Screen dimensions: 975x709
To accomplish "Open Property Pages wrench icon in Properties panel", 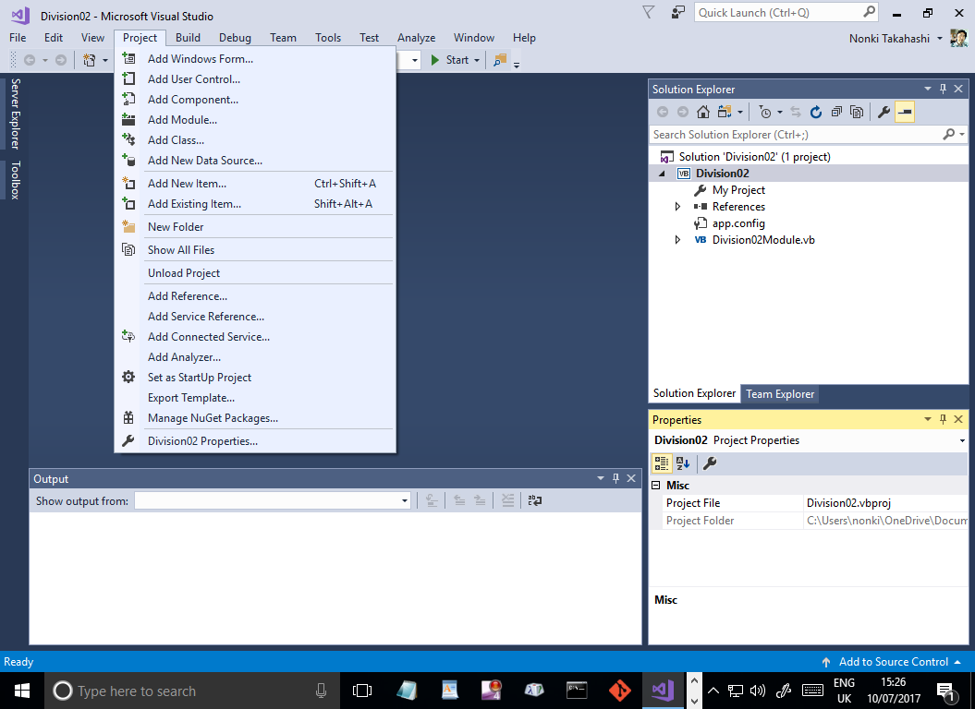I will click(710, 463).
